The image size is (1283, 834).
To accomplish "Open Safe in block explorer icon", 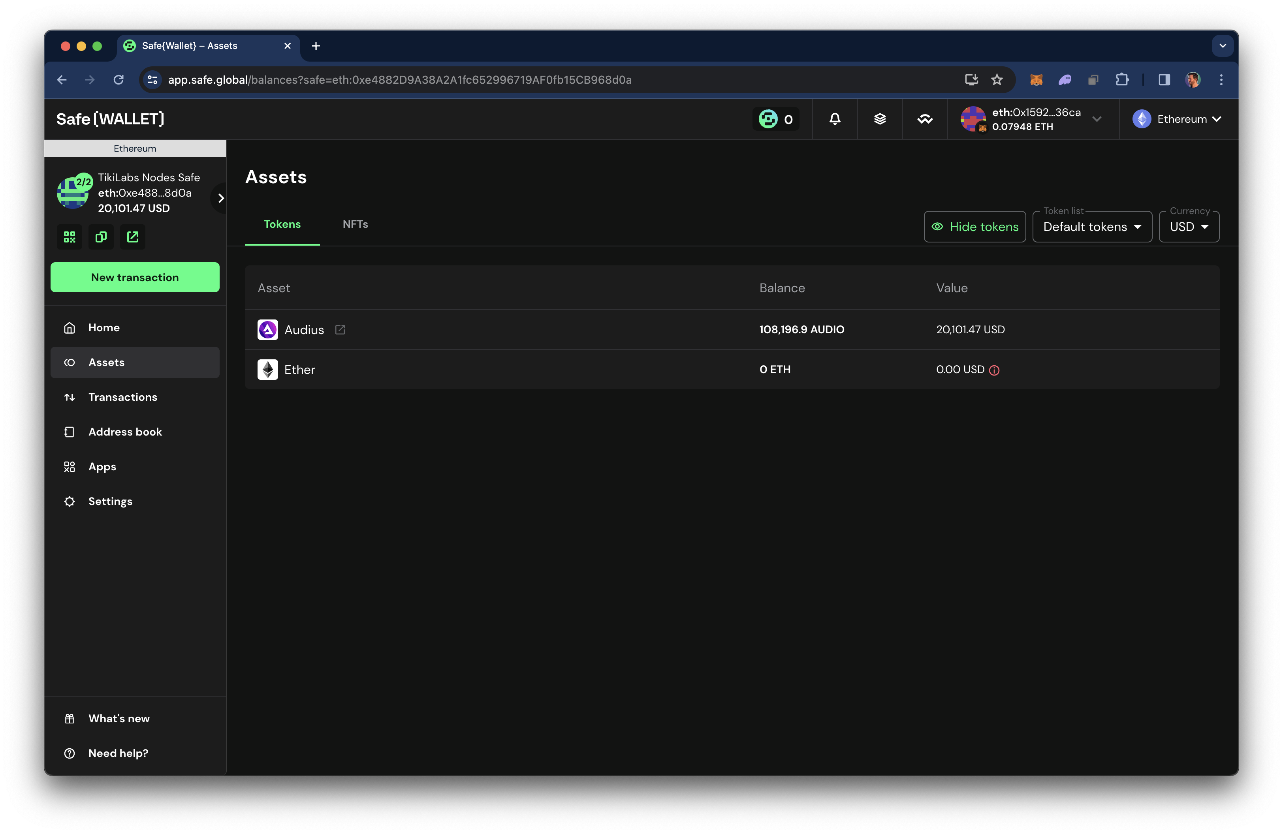I will tap(133, 237).
